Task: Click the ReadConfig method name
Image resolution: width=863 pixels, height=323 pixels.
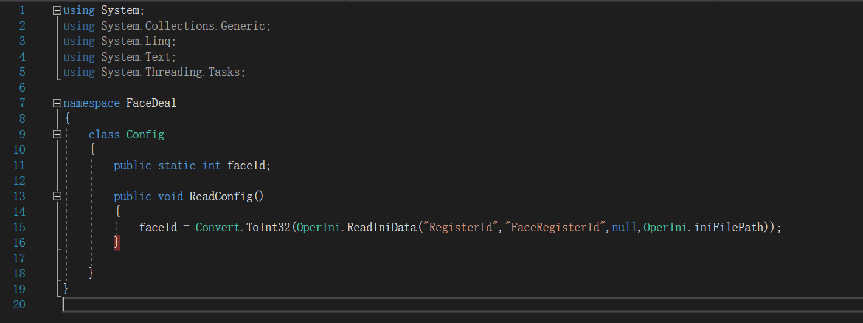Action: pos(221,196)
